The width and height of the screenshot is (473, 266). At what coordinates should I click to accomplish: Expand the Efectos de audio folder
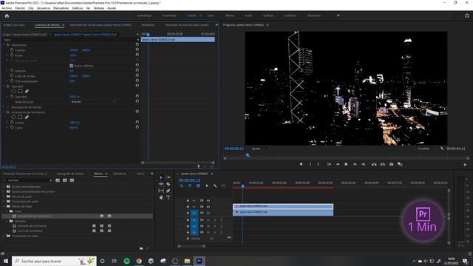(4, 197)
